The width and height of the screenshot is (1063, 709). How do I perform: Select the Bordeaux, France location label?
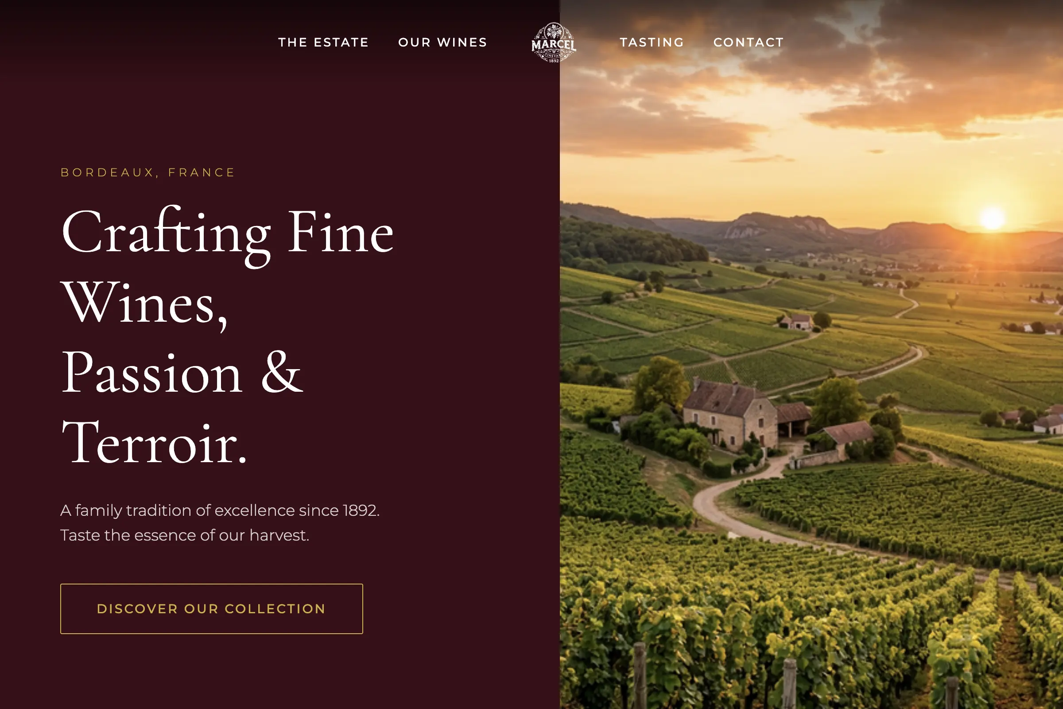coord(148,172)
